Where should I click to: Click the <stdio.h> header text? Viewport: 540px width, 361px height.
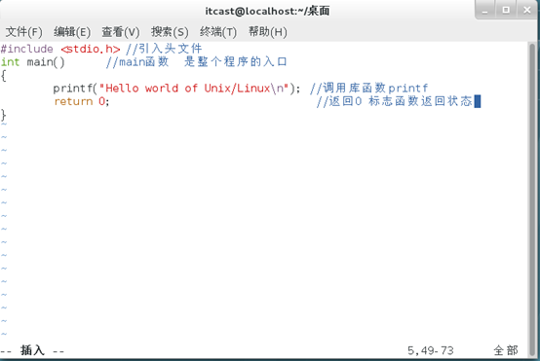pyautogui.click(x=91, y=49)
